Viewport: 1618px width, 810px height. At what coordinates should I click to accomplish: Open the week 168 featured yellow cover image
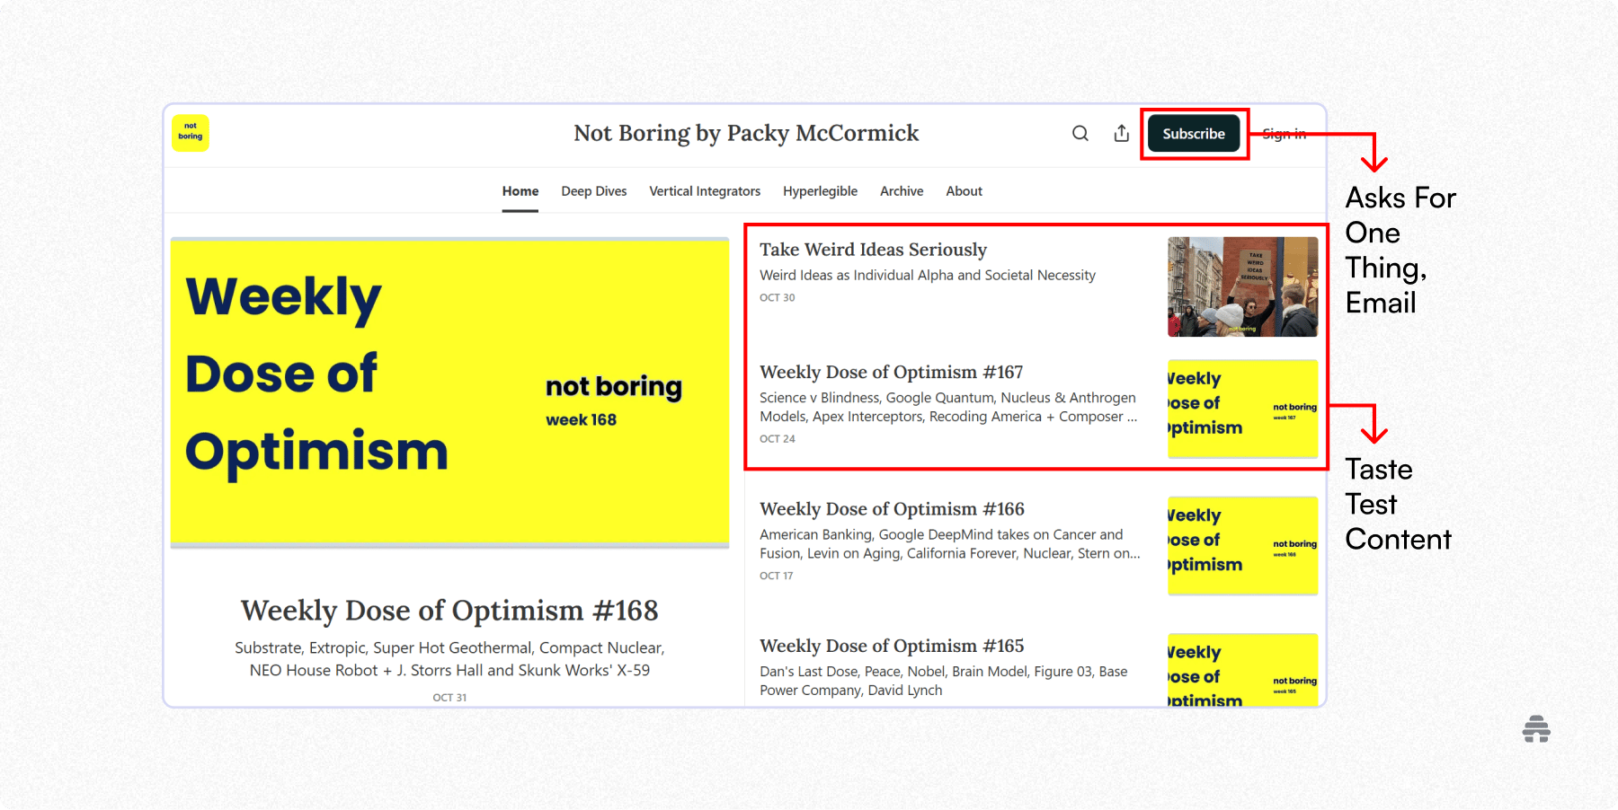[449, 392]
